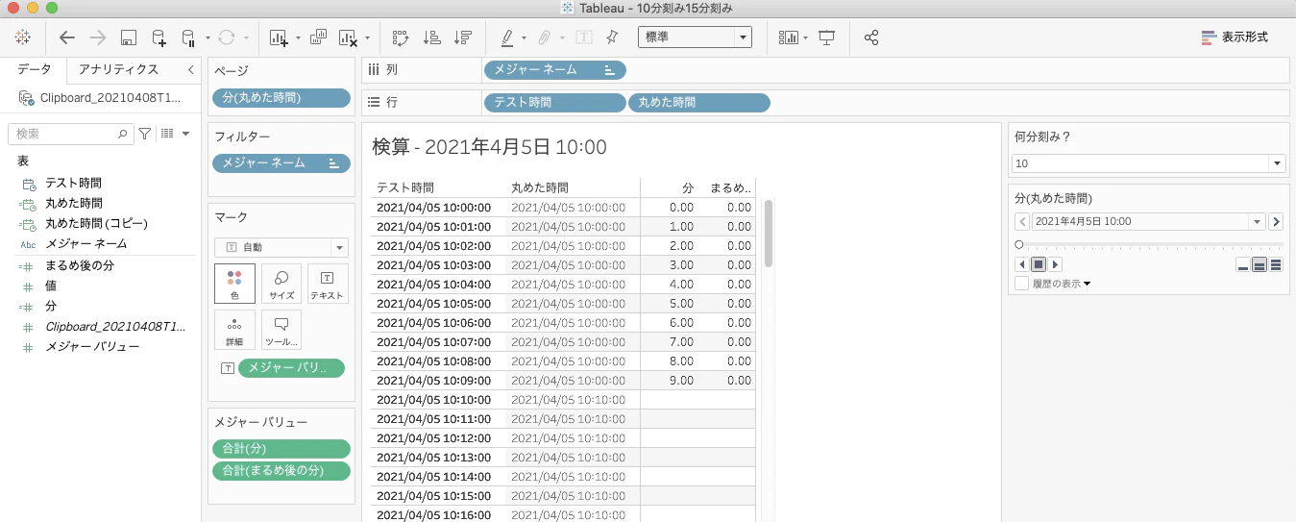The image size is (1296, 522).
Task: Clear the sheet using chart-with-X icon
Action: [x=348, y=37]
